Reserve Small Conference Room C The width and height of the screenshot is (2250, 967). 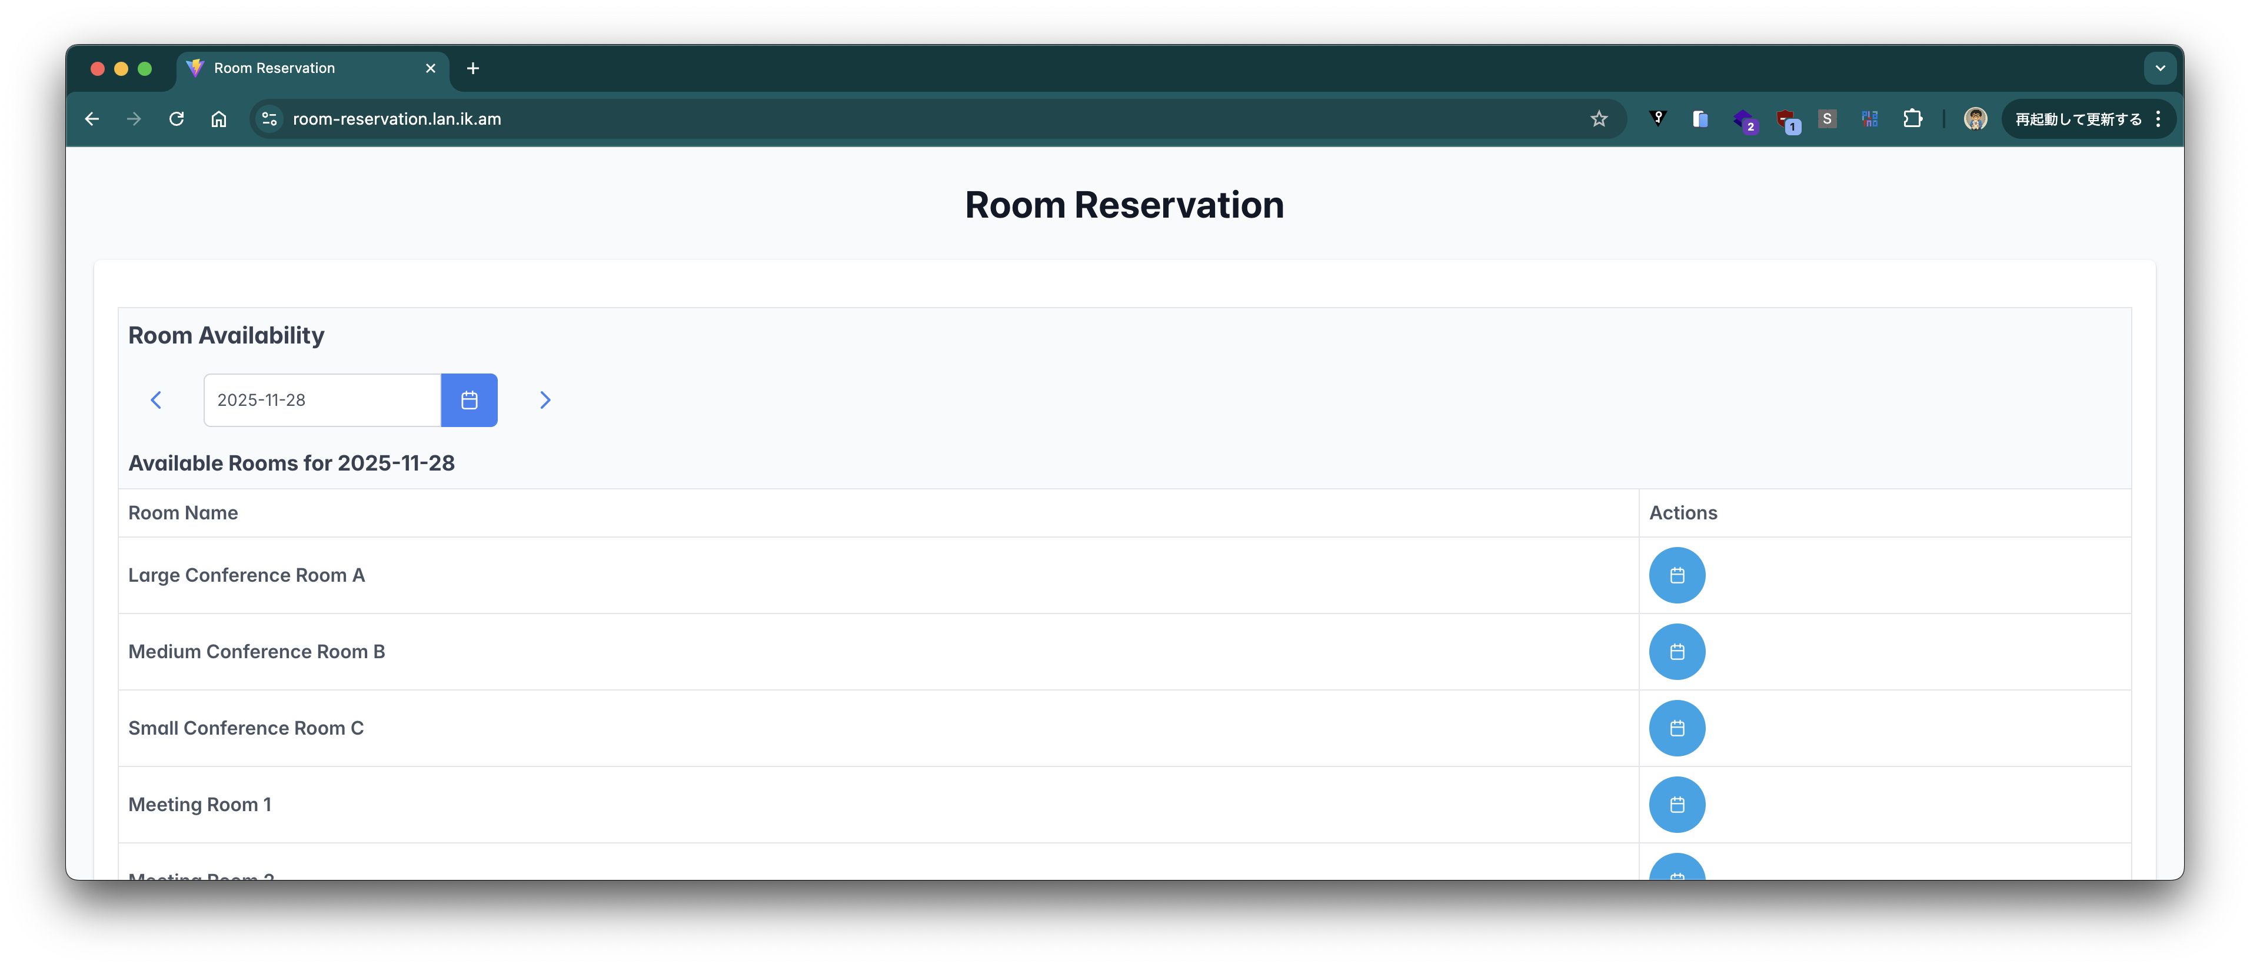click(x=1676, y=728)
